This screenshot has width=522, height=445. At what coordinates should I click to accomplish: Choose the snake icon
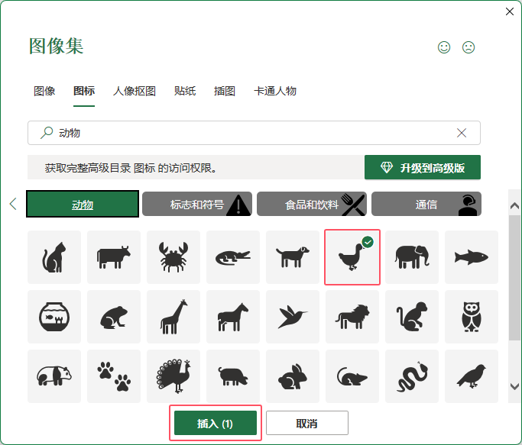click(412, 376)
